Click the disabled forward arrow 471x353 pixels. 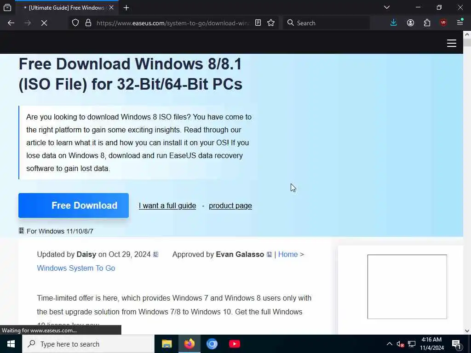pos(27,23)
